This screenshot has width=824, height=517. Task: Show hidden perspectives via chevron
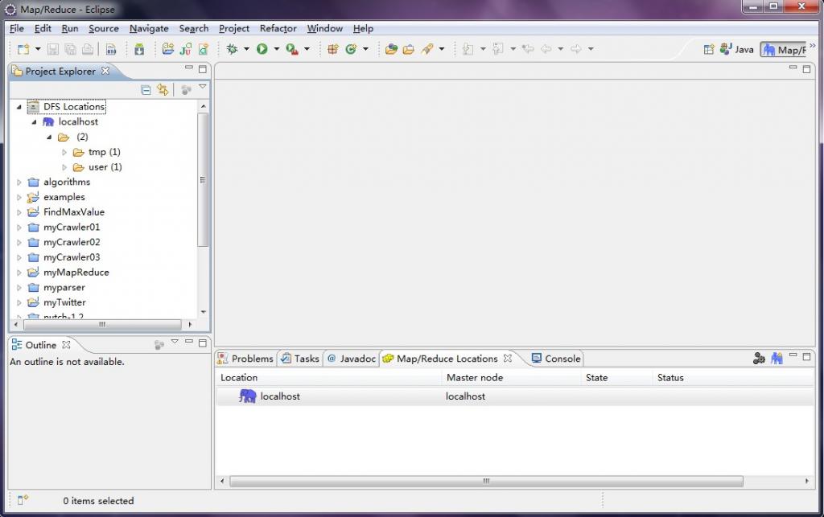click(x=813, y=46)
